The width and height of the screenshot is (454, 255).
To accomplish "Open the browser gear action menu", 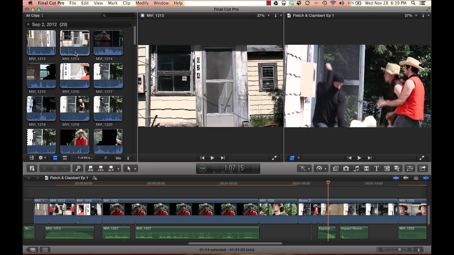I will pos(42,158).
